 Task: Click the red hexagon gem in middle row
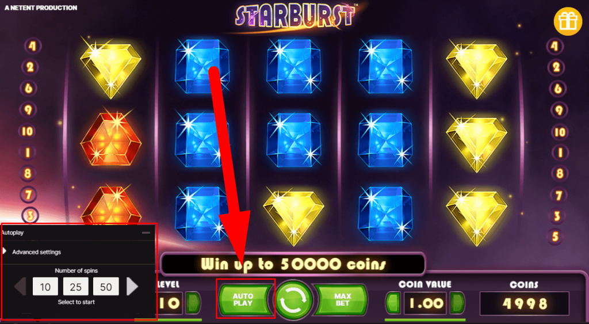click(111, 140)
